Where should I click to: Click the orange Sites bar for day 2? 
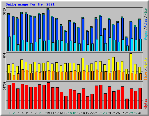pyautogui.click(x=14, y=78)
